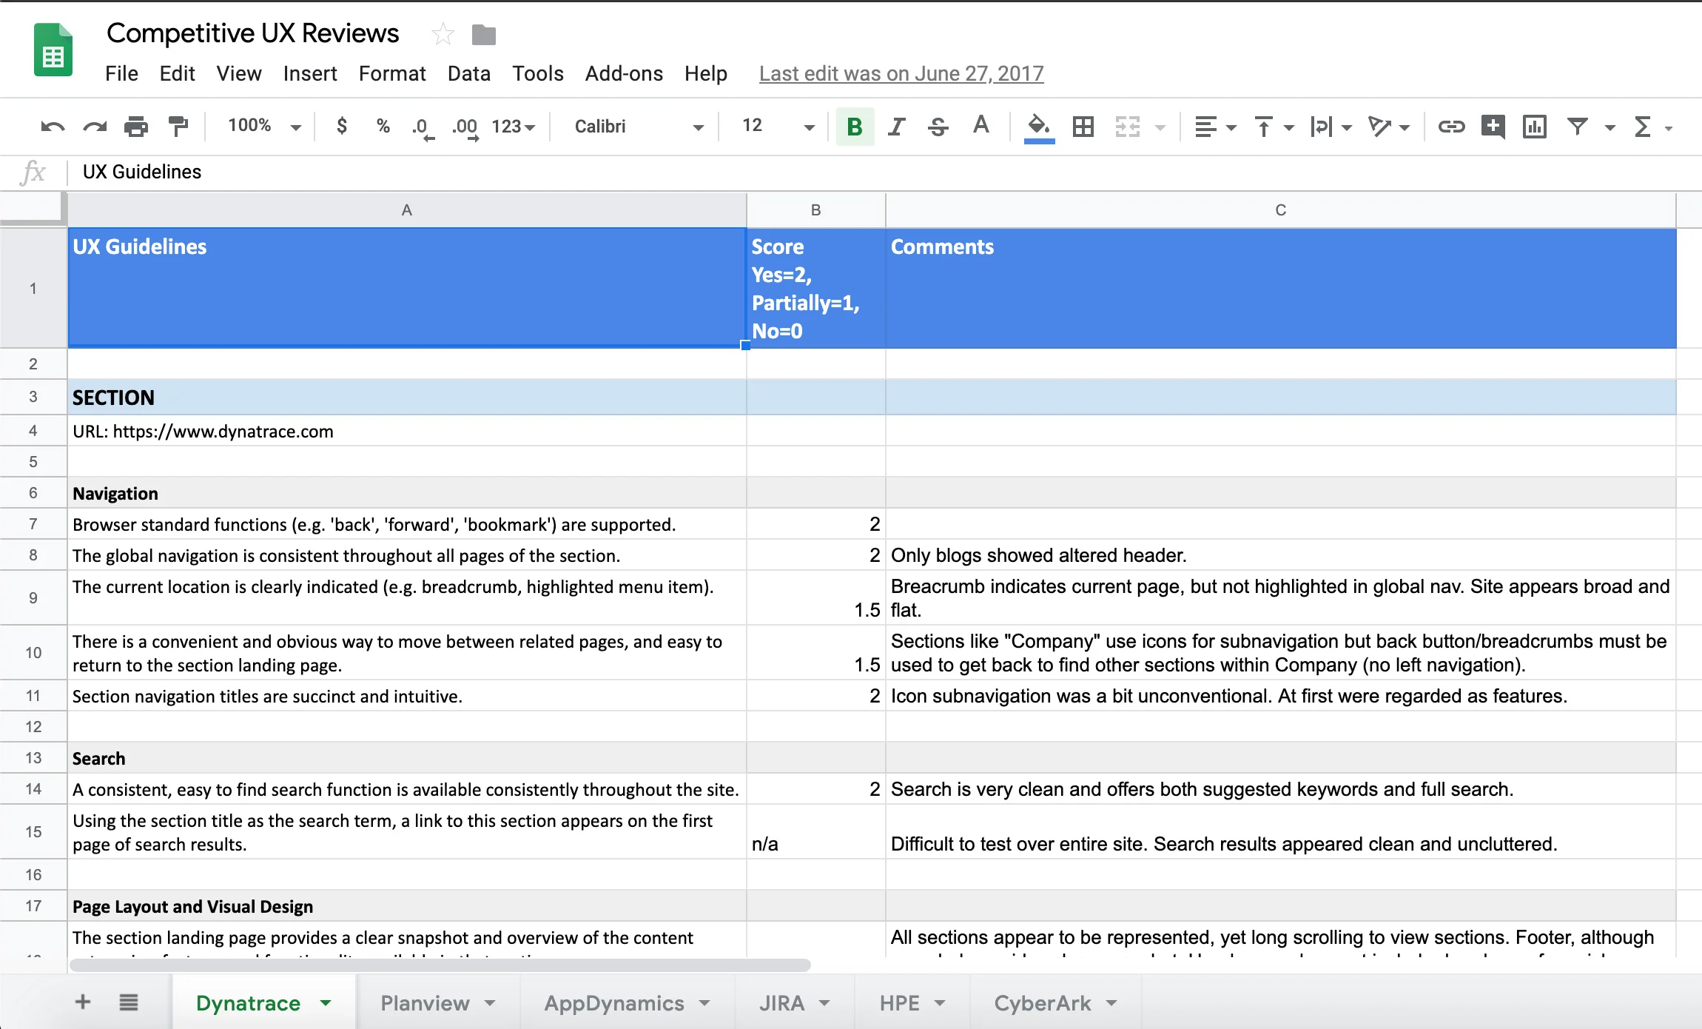The height and width of the screenshot is (1029, 1702).
Task: Click the move to folder icon
Action: (x=483, y=35)
